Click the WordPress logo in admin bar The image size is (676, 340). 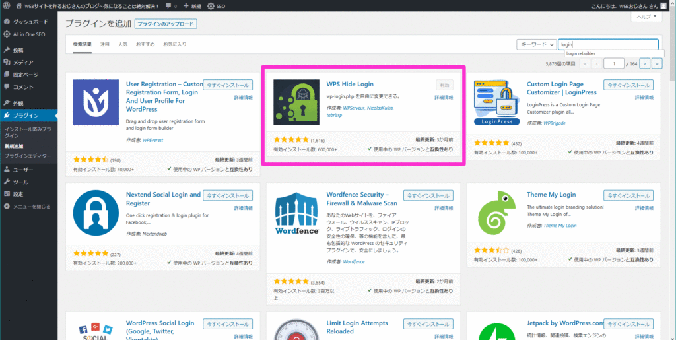tap(7, 6)
